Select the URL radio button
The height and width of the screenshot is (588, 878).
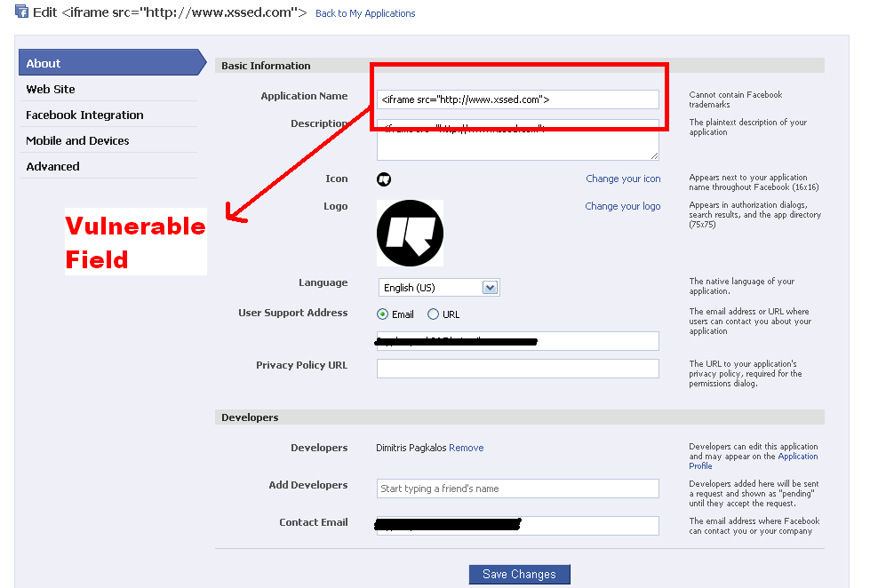coord(433,314)
